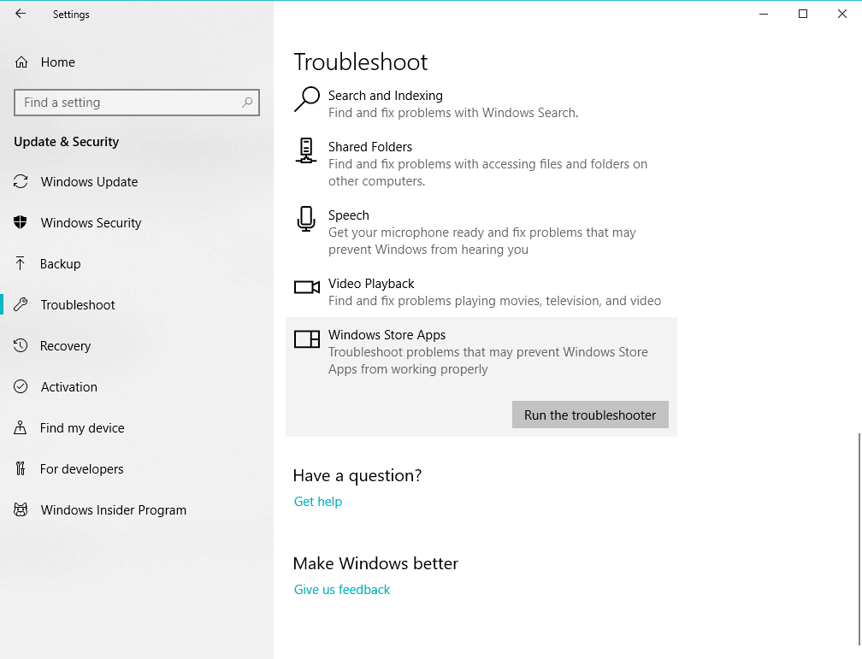Open Windows Insider Program page
Viewport: 862px width, 659px height.
(x=136, y=510)
